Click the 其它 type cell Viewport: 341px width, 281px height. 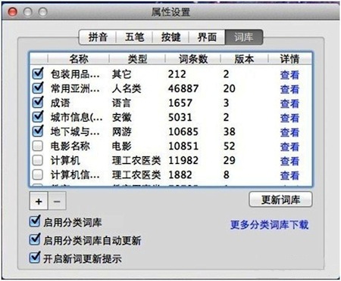pyautogui.click(x=122, y=74)
